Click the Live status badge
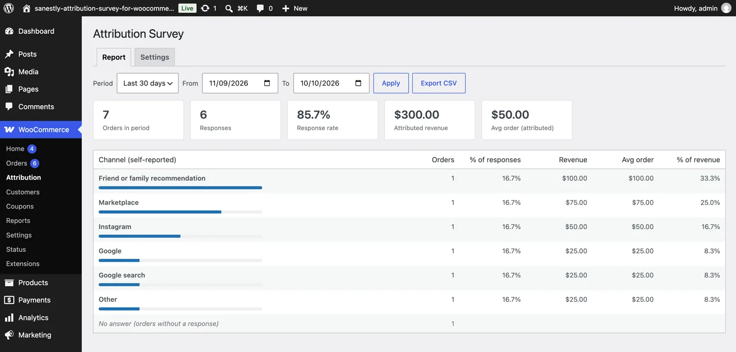Viewport: 736px width, 352px height. (188, 8)
